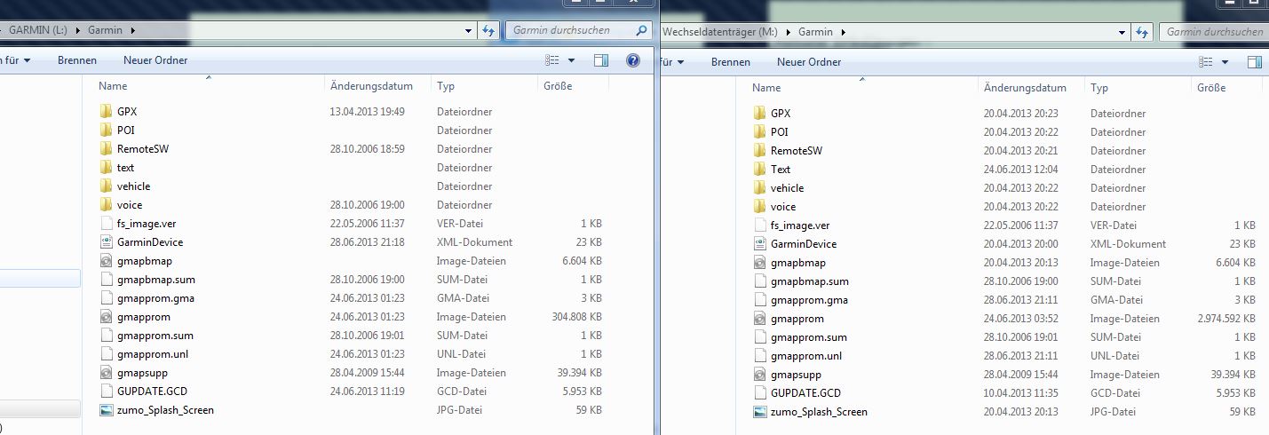Expand Garmin breadcrumb arrow in left address bar
This screenshot has width=1269, height=435.
point(132,30)
